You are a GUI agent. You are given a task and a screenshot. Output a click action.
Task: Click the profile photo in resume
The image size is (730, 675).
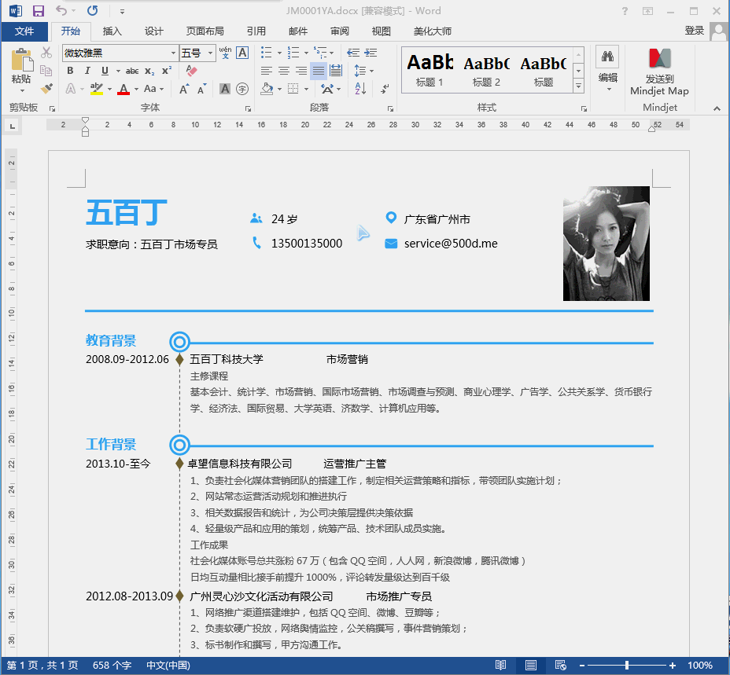click(x=606, y=244)
